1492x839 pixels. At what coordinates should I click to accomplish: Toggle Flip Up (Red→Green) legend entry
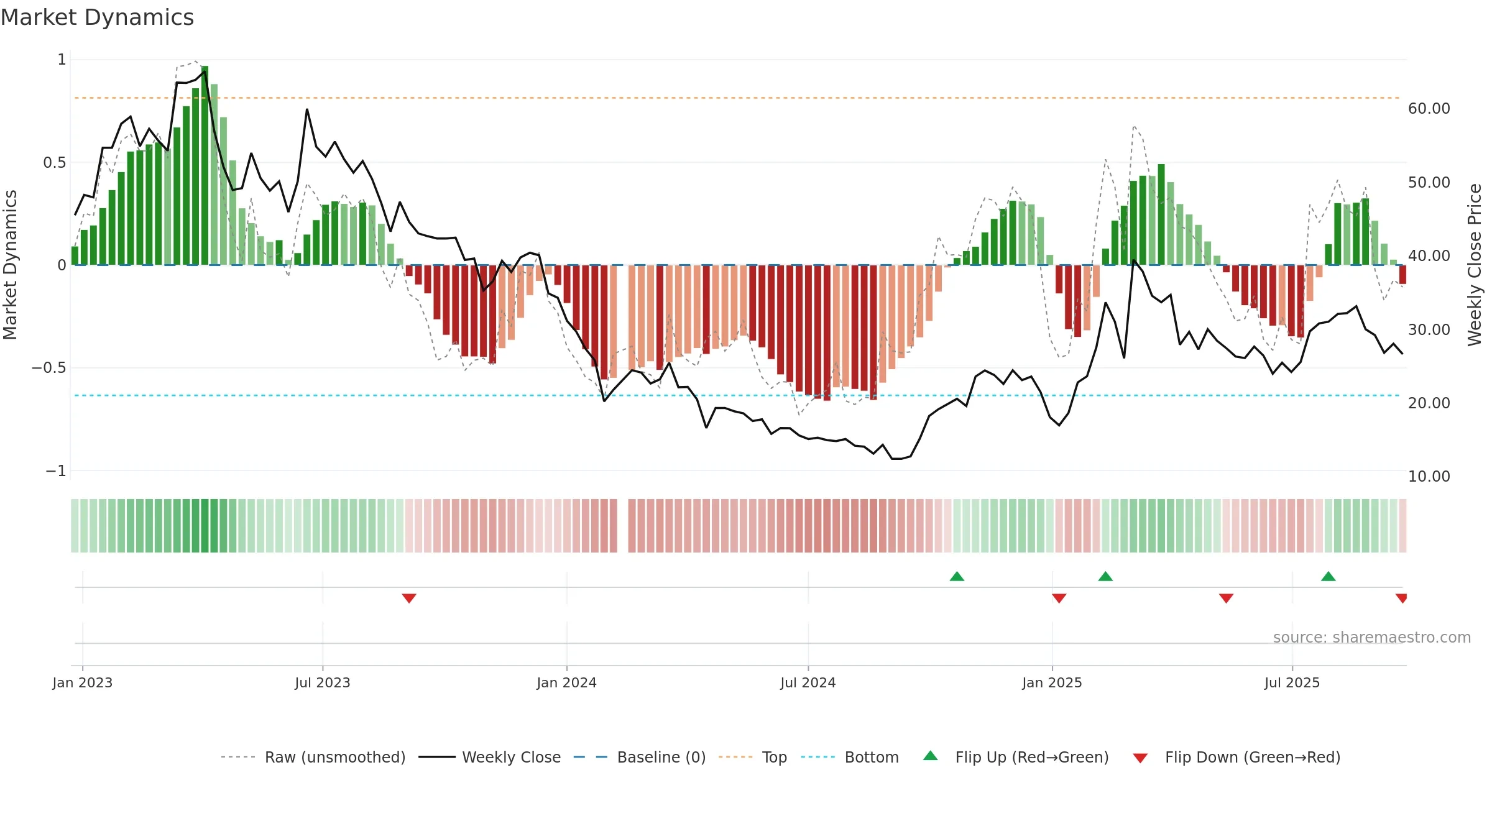point(1016,757)
